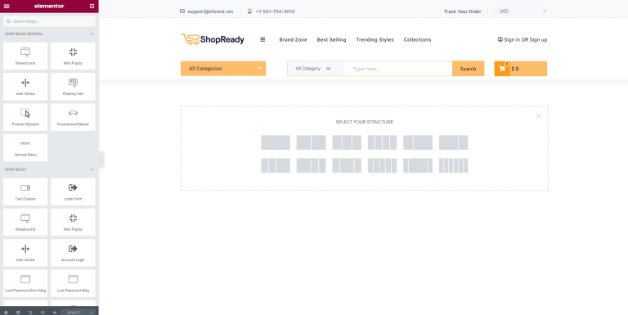Open responsive mode icon in bottom bar
This screenshot has width=628, height=315.
(x=43, y=313)
